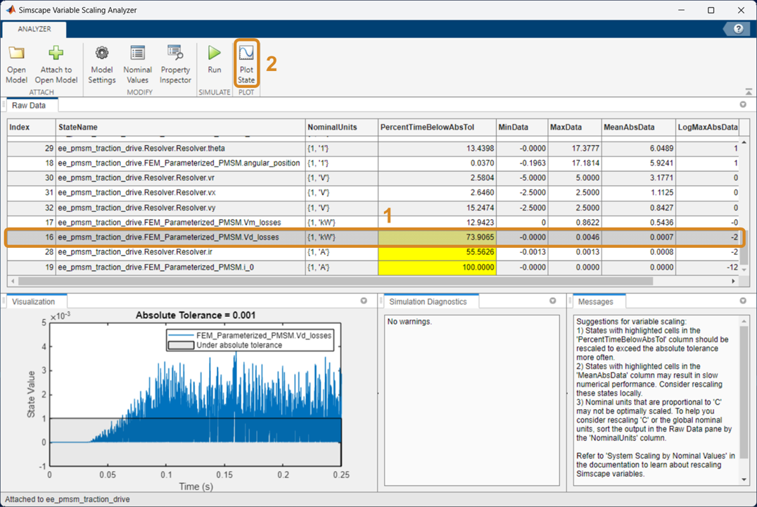Click Messages pane scroll up arrow

(744, 321)
